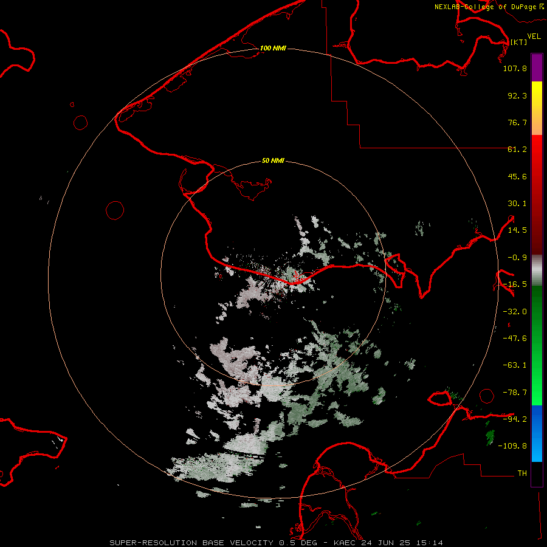Viewport: 547px width, 547px height.
Task: Click the -78.7 legend value
Action: (x=515, y=393)
